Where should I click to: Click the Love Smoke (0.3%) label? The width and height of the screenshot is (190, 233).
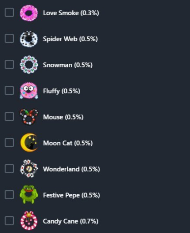click(x=71, y=13)
